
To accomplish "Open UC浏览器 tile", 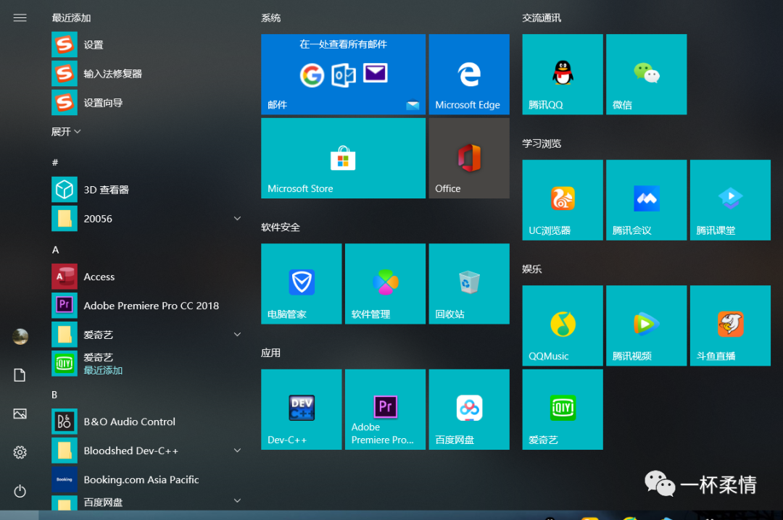I will [x=563, y=200].
